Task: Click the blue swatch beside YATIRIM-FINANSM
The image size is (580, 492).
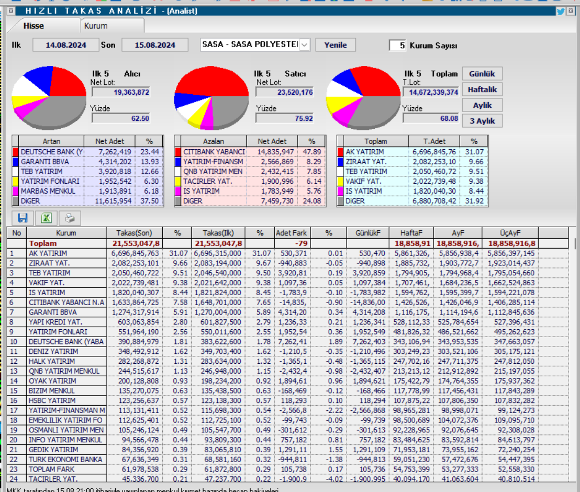Action: (x=178, y=162)
